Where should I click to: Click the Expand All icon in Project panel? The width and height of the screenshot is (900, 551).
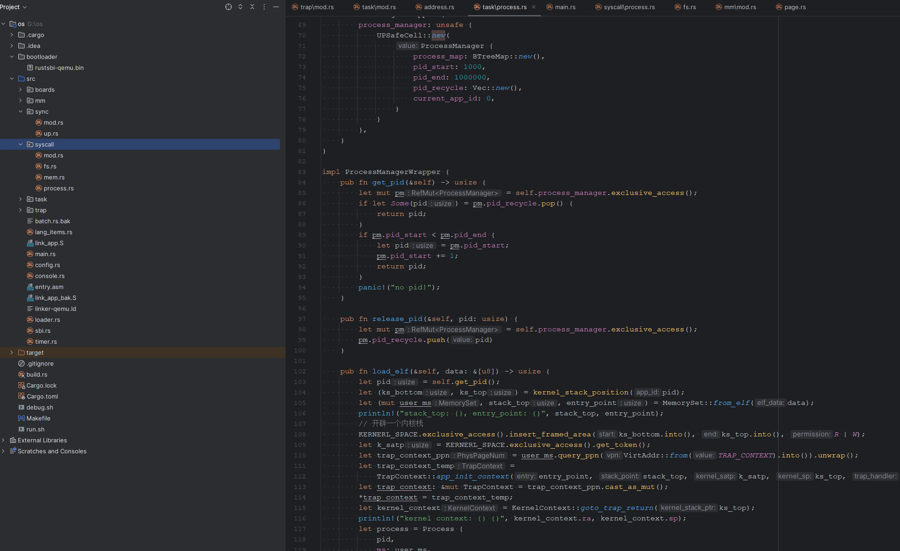240,7
